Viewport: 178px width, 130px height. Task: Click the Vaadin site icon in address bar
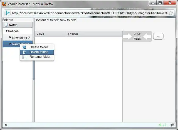click(x=8, y=13)
